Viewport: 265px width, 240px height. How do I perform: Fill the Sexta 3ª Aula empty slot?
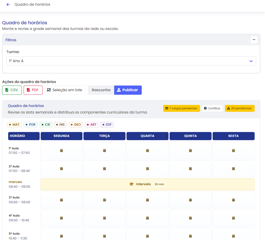(234, 200)
